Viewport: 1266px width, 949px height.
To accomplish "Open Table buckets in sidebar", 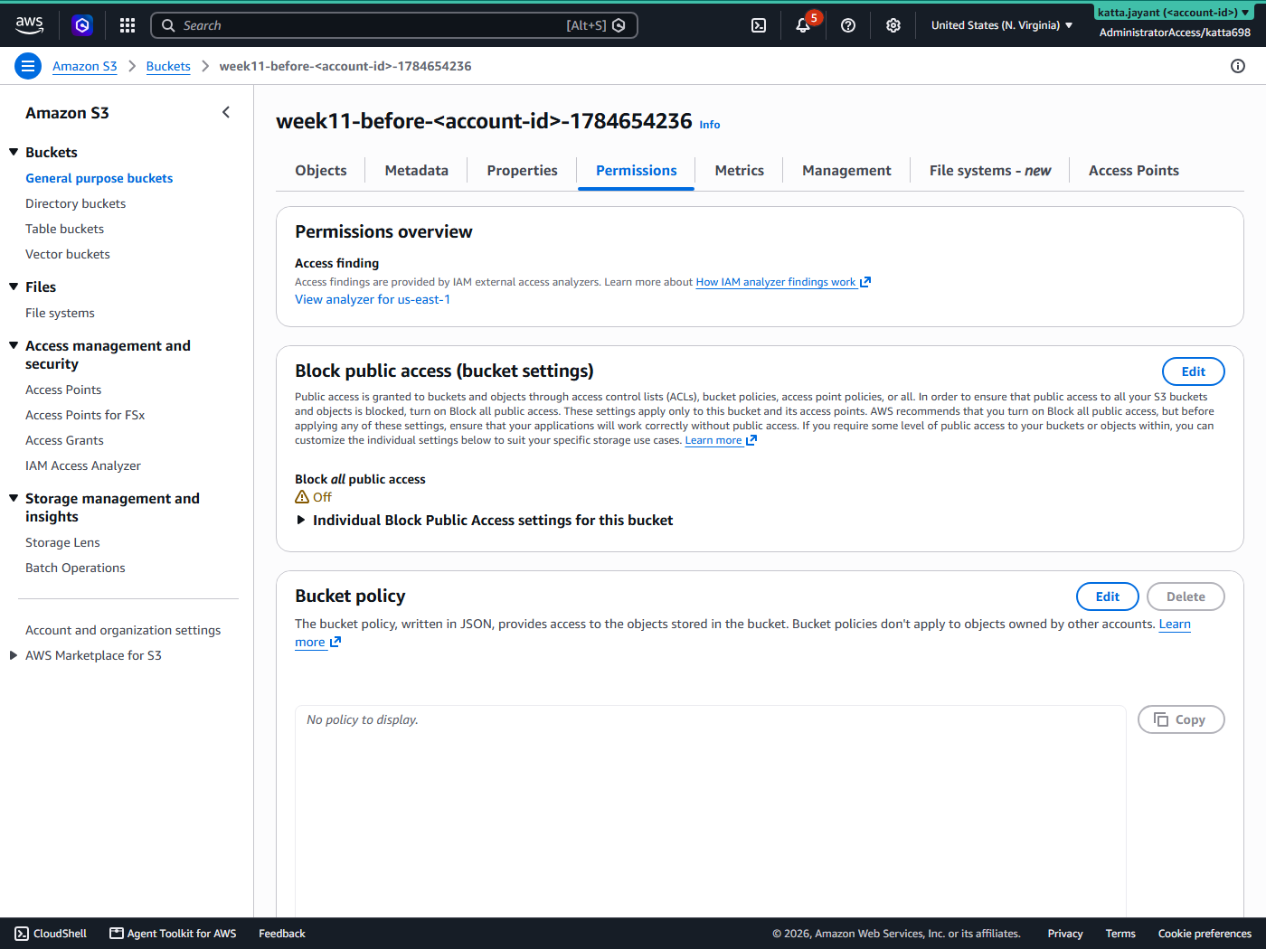I will coord(64,229).
